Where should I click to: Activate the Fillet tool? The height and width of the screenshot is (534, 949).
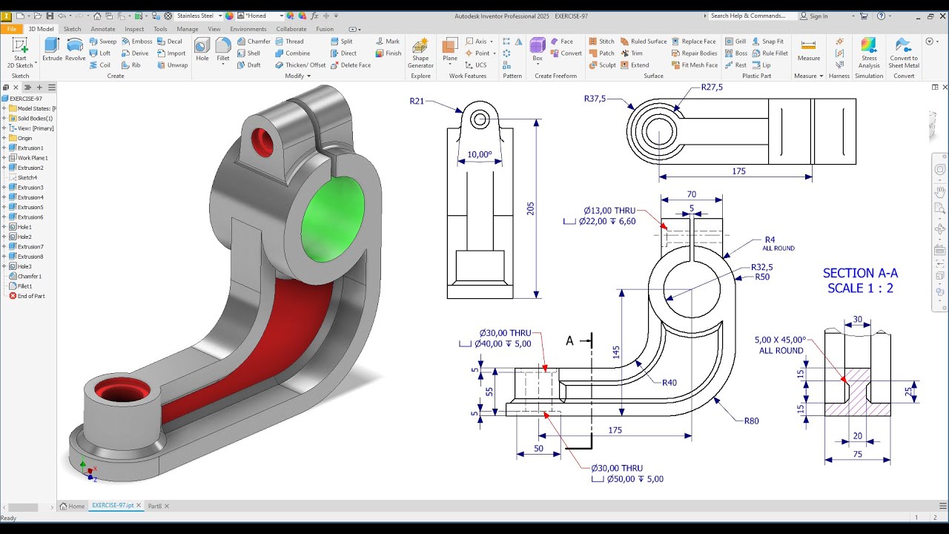(x=223, y=50)
